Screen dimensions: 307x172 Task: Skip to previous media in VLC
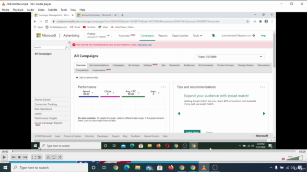point(13,157)
